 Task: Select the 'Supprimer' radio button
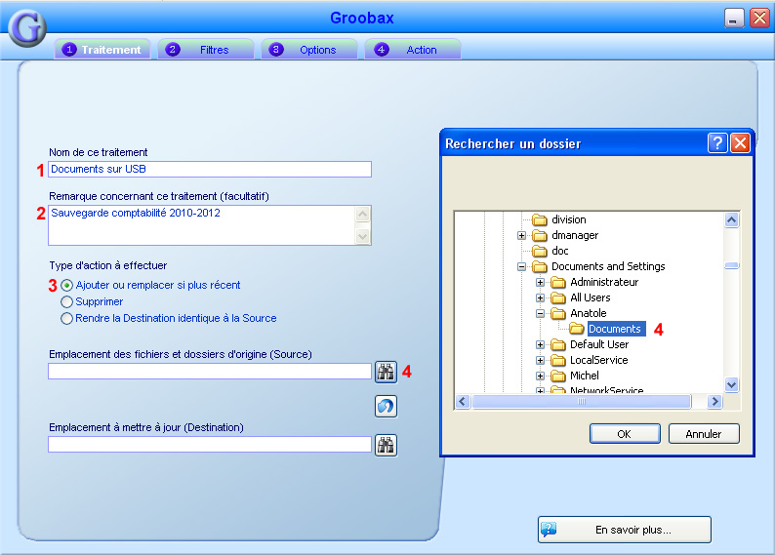click(x=66, y=302)
